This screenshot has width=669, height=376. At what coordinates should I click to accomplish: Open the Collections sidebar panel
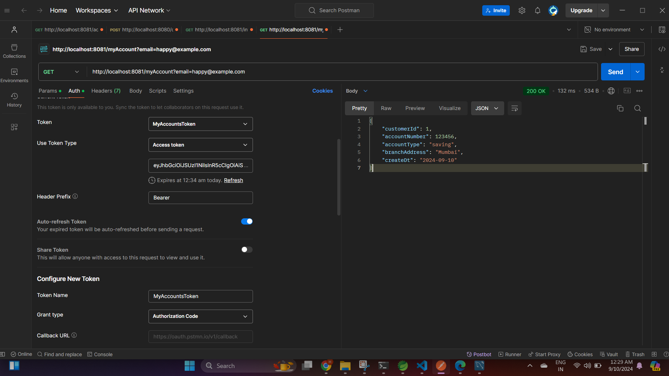point(14,51)
